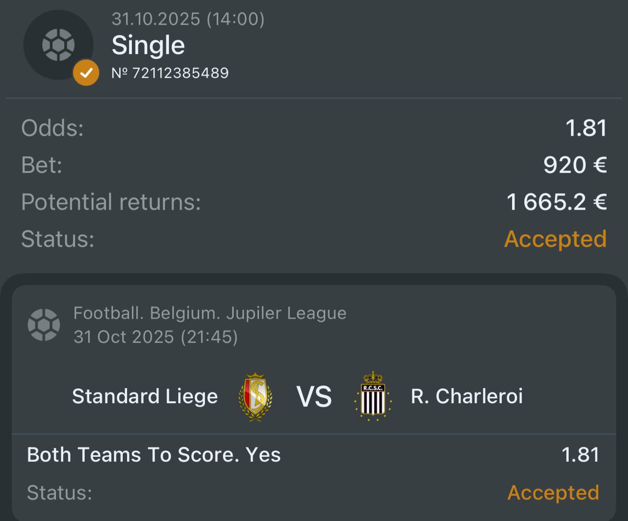Select the 920 € bet amount
This screenshot has width=628, height=521.
[575, 165]
